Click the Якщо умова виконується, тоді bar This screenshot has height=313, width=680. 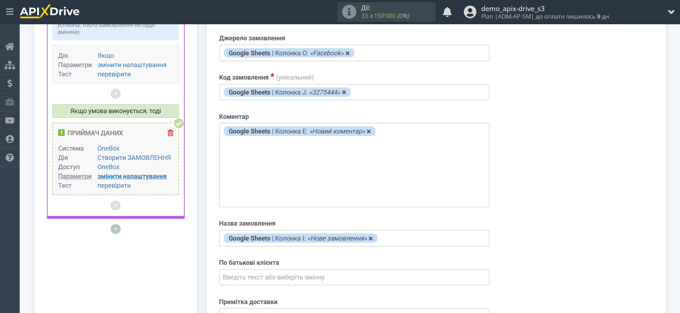tap(116, 111)
